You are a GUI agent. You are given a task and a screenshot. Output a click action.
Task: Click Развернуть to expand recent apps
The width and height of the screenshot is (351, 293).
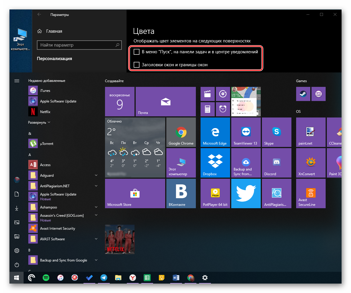point(39,123)
